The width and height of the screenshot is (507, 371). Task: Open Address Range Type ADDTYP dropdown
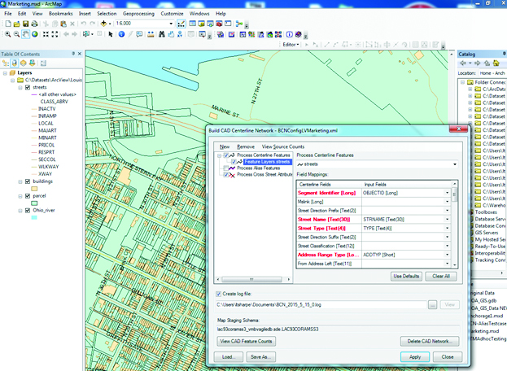pyautogui.click(x=448, y=255)
